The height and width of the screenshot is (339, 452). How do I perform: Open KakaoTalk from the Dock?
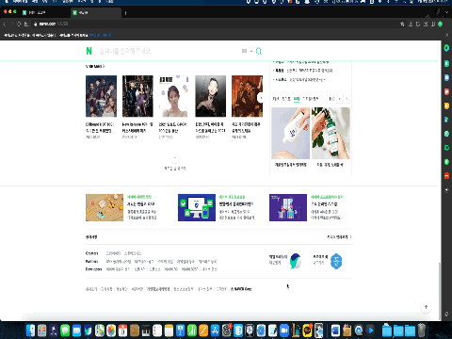click(x=308, y=331)
